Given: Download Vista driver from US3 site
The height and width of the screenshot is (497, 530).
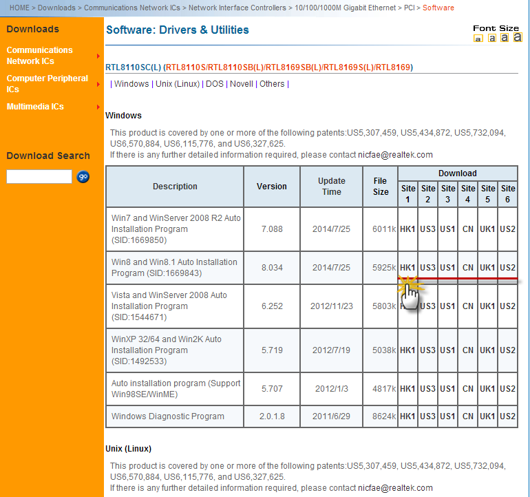Looking at the screenshot, I should pos(427,306).
